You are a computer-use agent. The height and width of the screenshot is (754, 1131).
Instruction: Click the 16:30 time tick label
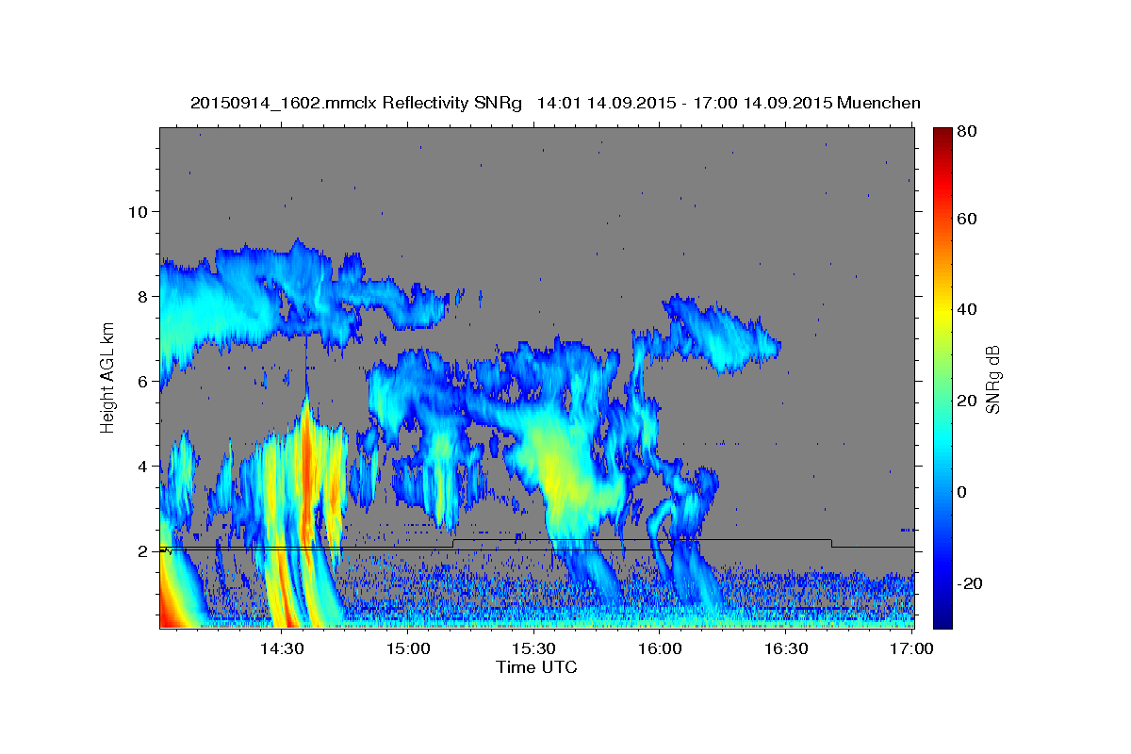coord(786,648)
